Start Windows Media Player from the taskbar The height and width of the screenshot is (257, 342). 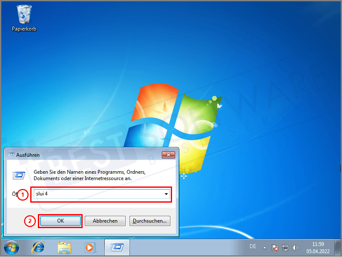[90, 248]
